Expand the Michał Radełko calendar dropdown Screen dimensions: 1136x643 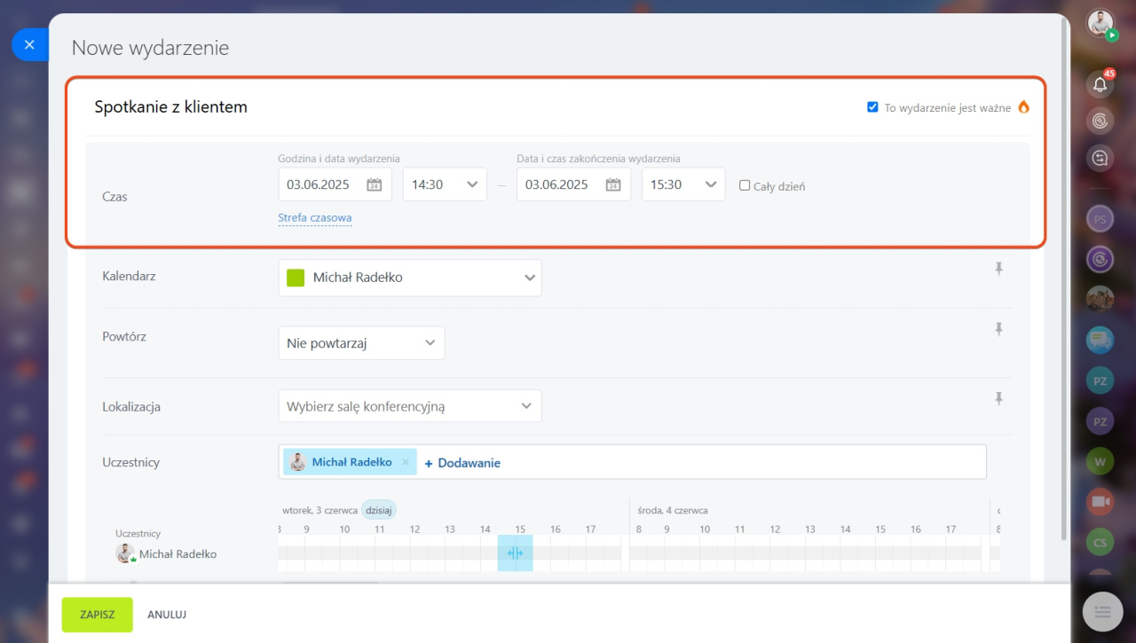(410, 278)
